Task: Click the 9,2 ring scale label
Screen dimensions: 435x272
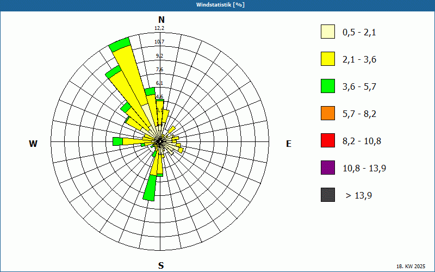Action: point(159,56)
